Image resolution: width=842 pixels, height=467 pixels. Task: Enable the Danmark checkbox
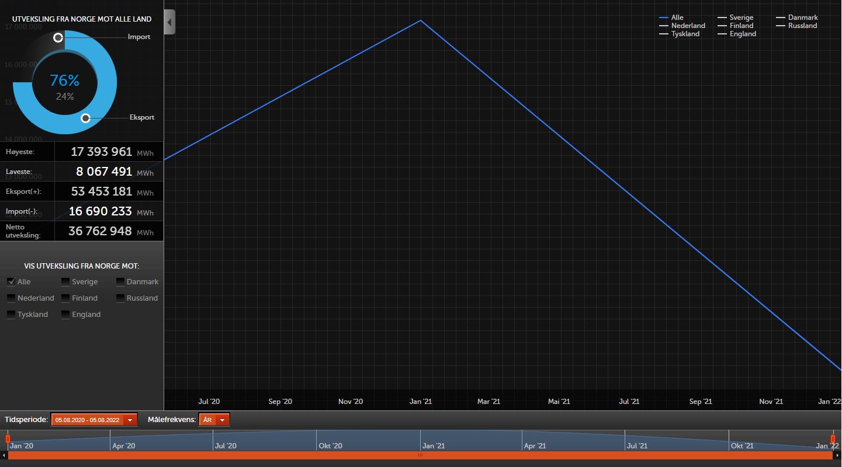pos(120,282)
